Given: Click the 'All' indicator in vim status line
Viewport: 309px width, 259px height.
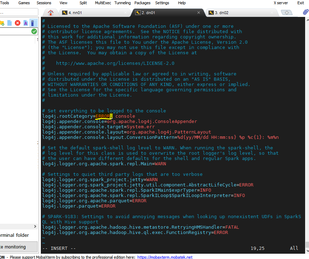Looking at the screenshot, I should 294,248.
